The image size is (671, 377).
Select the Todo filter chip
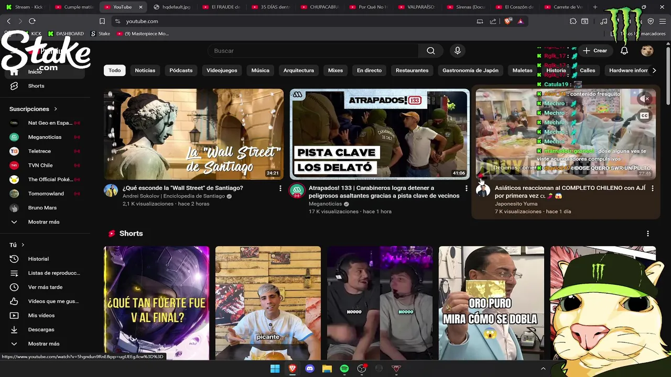115,70
